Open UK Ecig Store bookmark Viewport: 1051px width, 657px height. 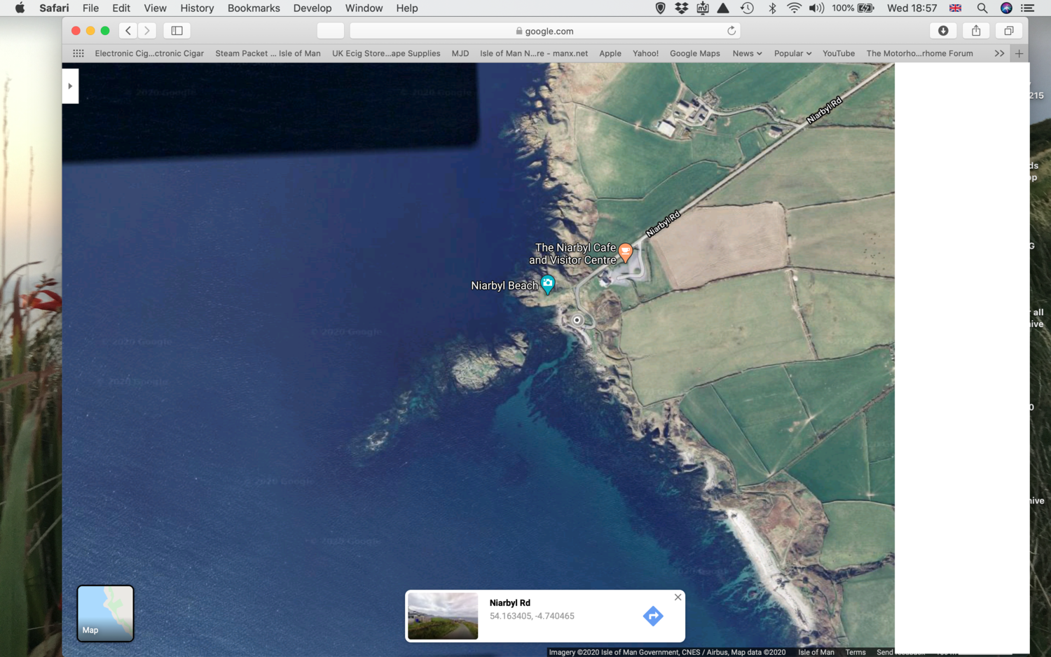386,53
